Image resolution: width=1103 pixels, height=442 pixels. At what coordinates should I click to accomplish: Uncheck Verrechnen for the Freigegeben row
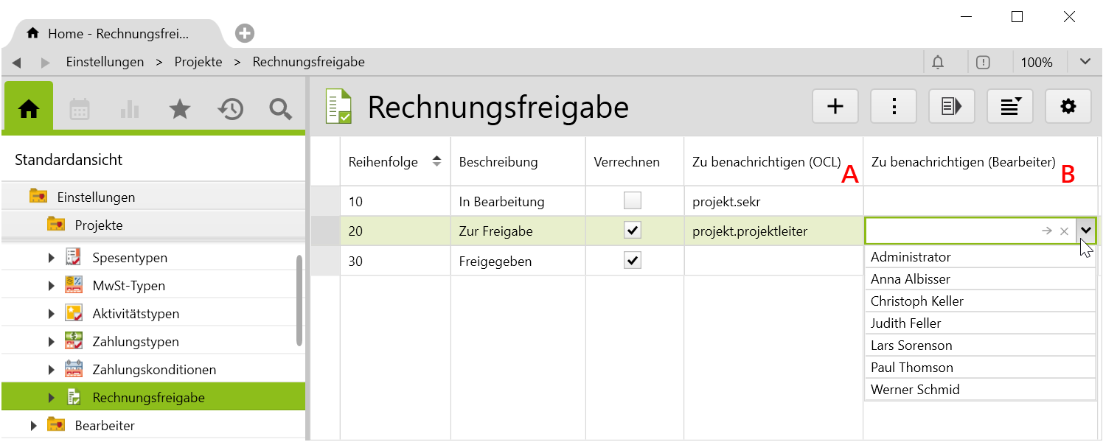(632, 260)
